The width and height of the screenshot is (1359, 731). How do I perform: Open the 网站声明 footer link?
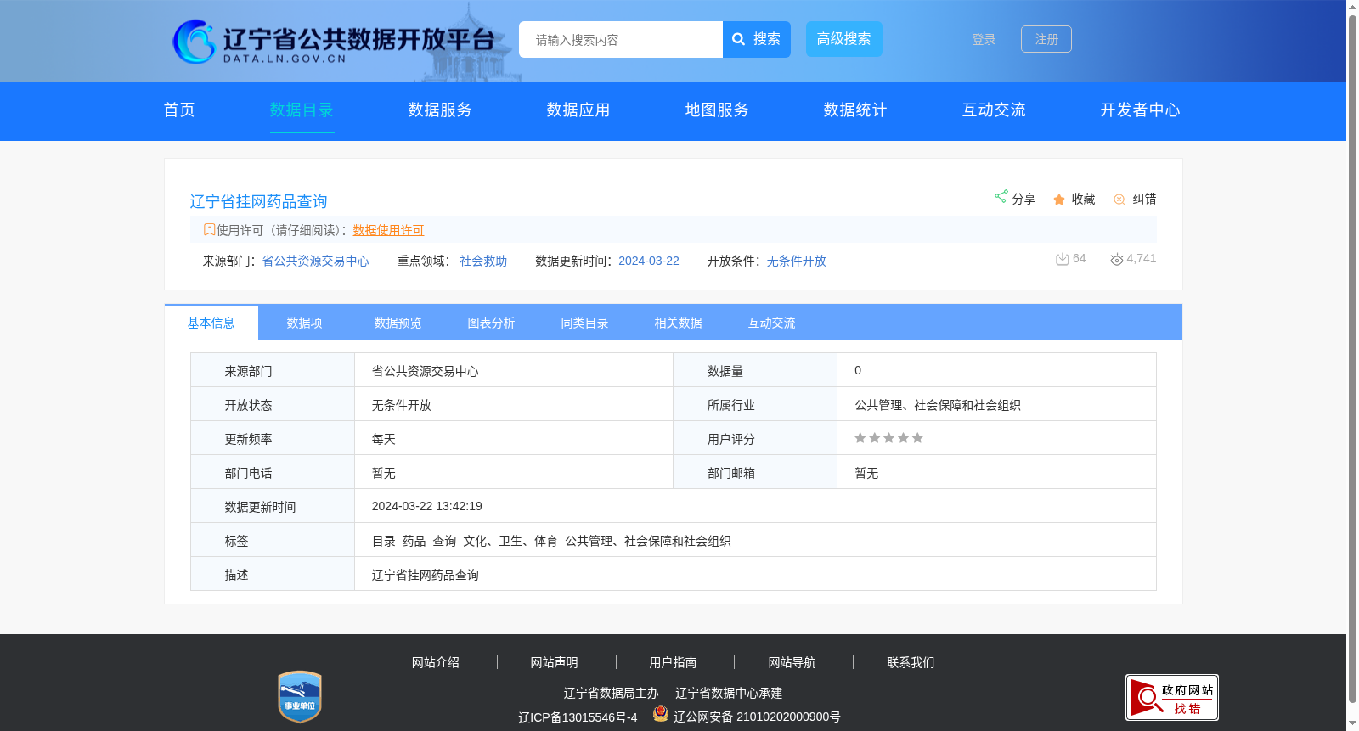click(x=555, y=662)
